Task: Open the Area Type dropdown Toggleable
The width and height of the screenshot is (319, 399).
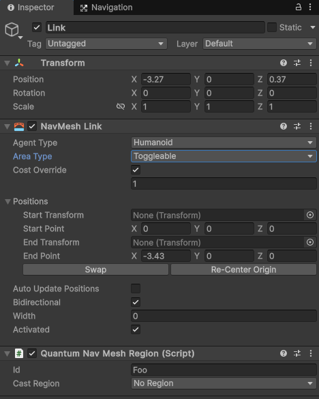Action: (224, 156)
